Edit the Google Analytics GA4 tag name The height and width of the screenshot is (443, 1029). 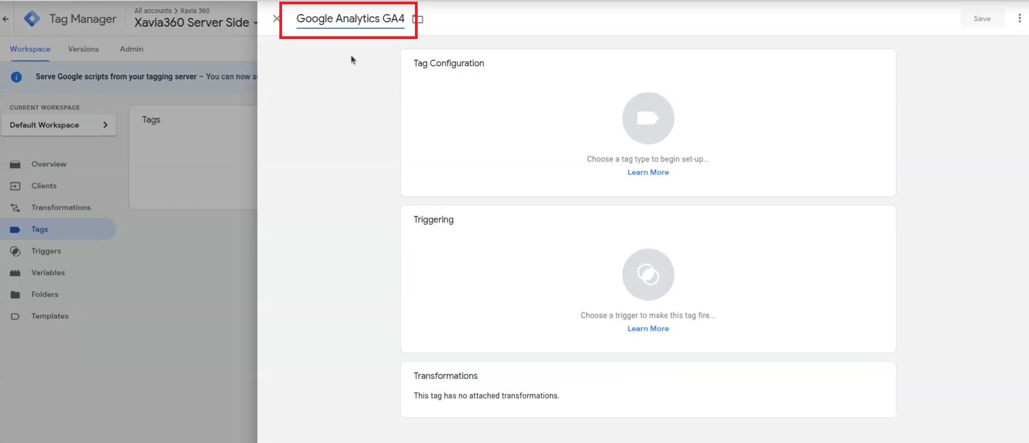coord(350,18)
